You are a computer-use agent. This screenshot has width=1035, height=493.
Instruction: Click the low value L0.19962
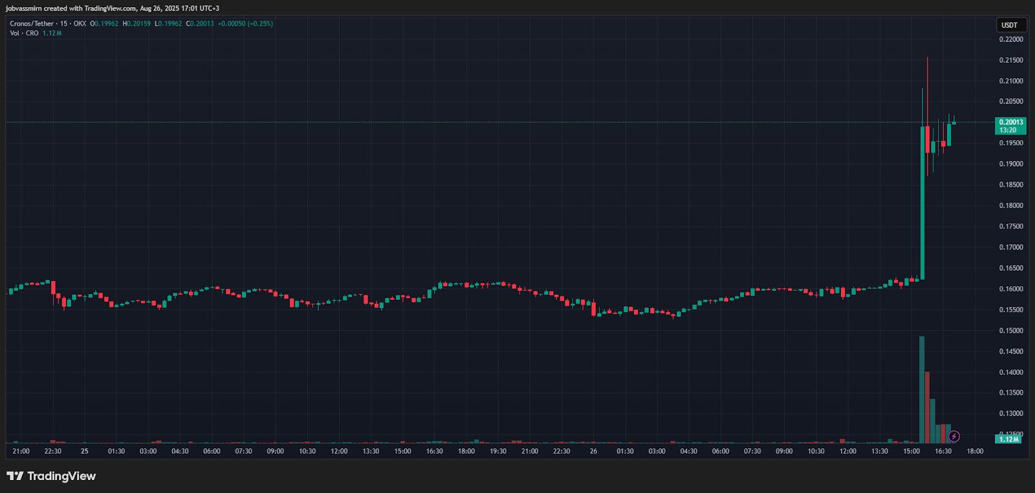168,24
